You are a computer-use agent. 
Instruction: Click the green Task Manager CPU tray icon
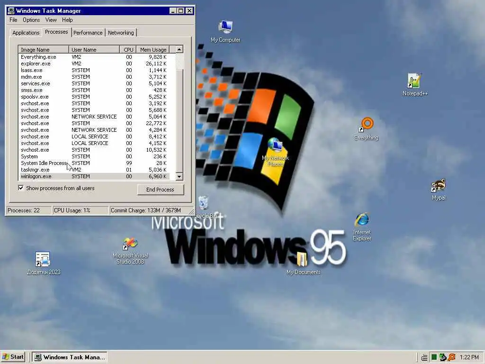click(434, 357)
